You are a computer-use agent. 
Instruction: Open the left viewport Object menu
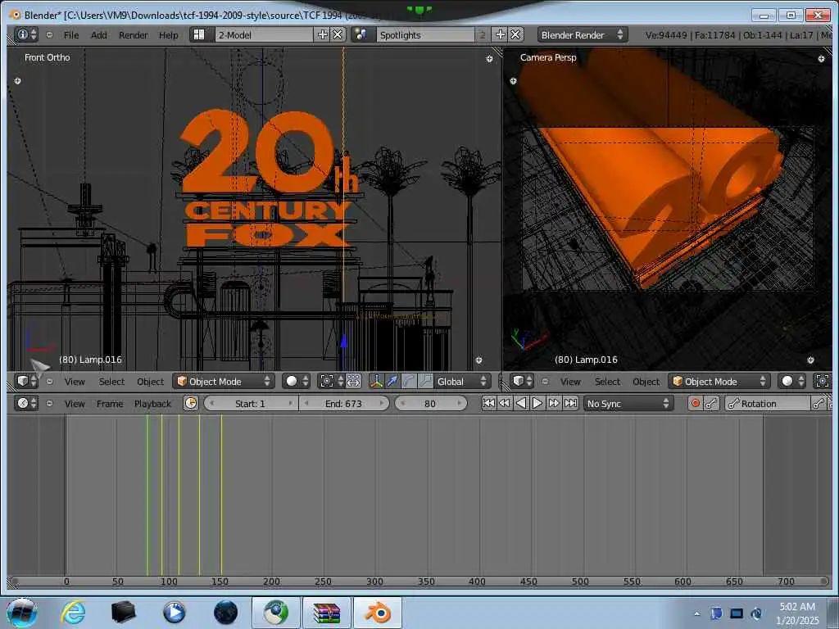[x=151, y=382]
